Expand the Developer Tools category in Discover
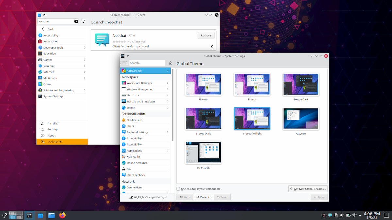Image resolution: width=392 pixels, height=220 pixels. click(x=54, y=47)
